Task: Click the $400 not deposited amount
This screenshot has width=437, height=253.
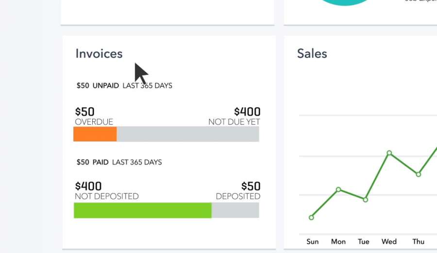Action: click(88, 186)
